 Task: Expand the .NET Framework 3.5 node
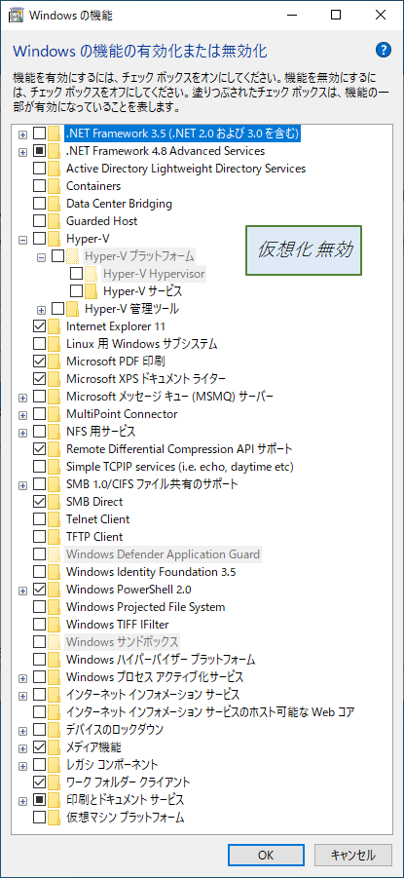[22, 134]
